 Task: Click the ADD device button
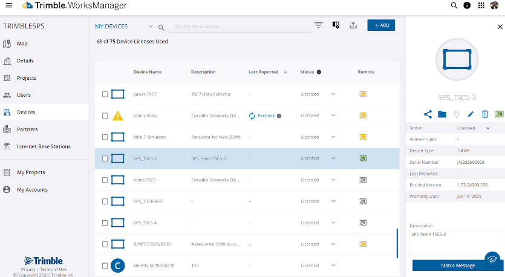381,25
